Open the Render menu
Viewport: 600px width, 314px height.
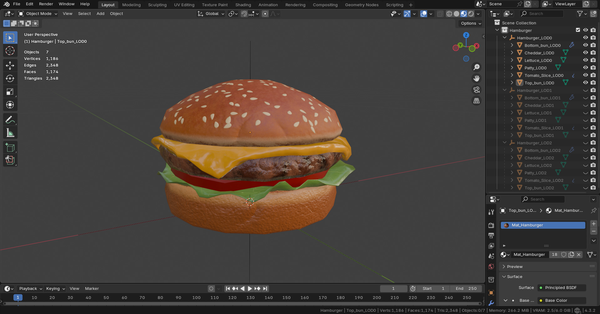(46, 4)
